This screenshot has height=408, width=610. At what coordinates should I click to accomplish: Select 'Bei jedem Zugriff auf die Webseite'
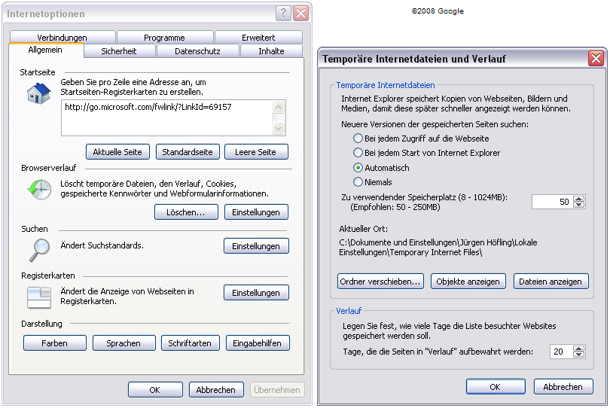pos(358,139)
